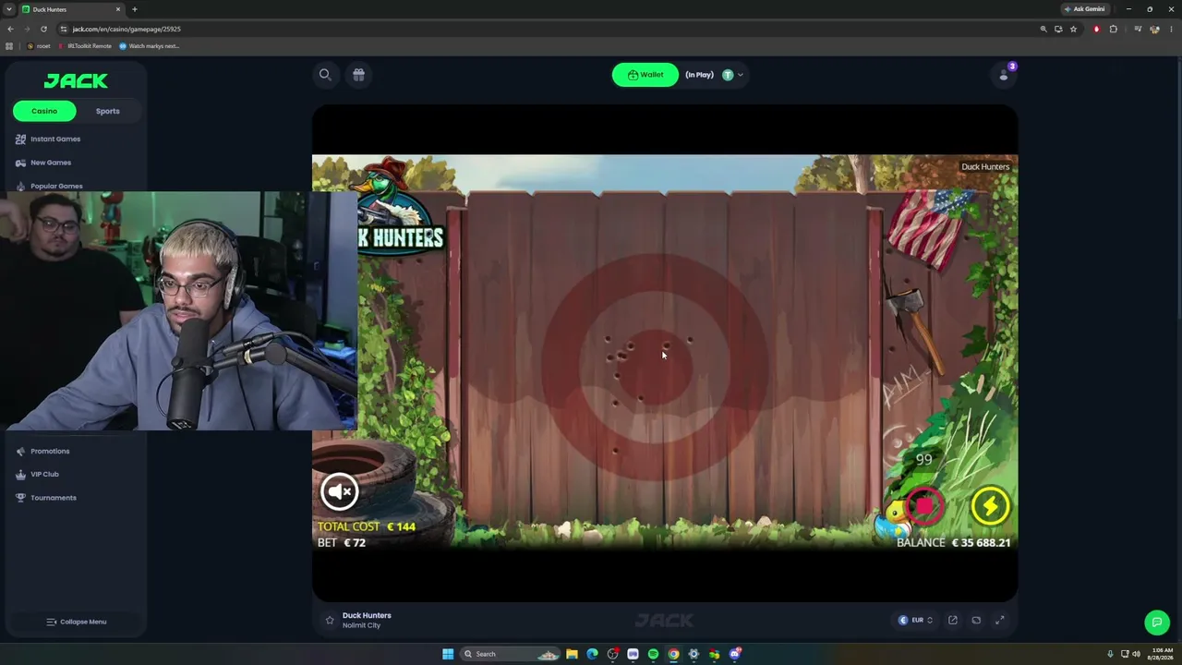
Task: Open the site search magnifier
Action: (x=325, y=75)
